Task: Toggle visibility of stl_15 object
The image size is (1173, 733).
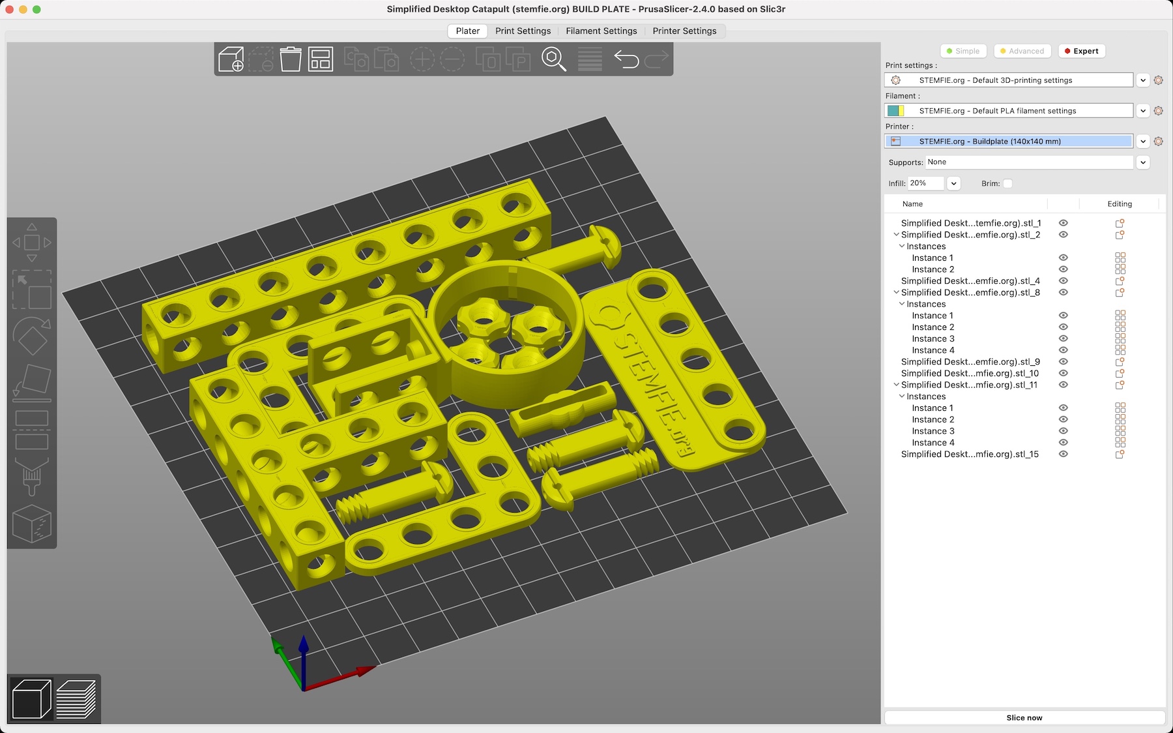Action: [x=1064, y=455]
